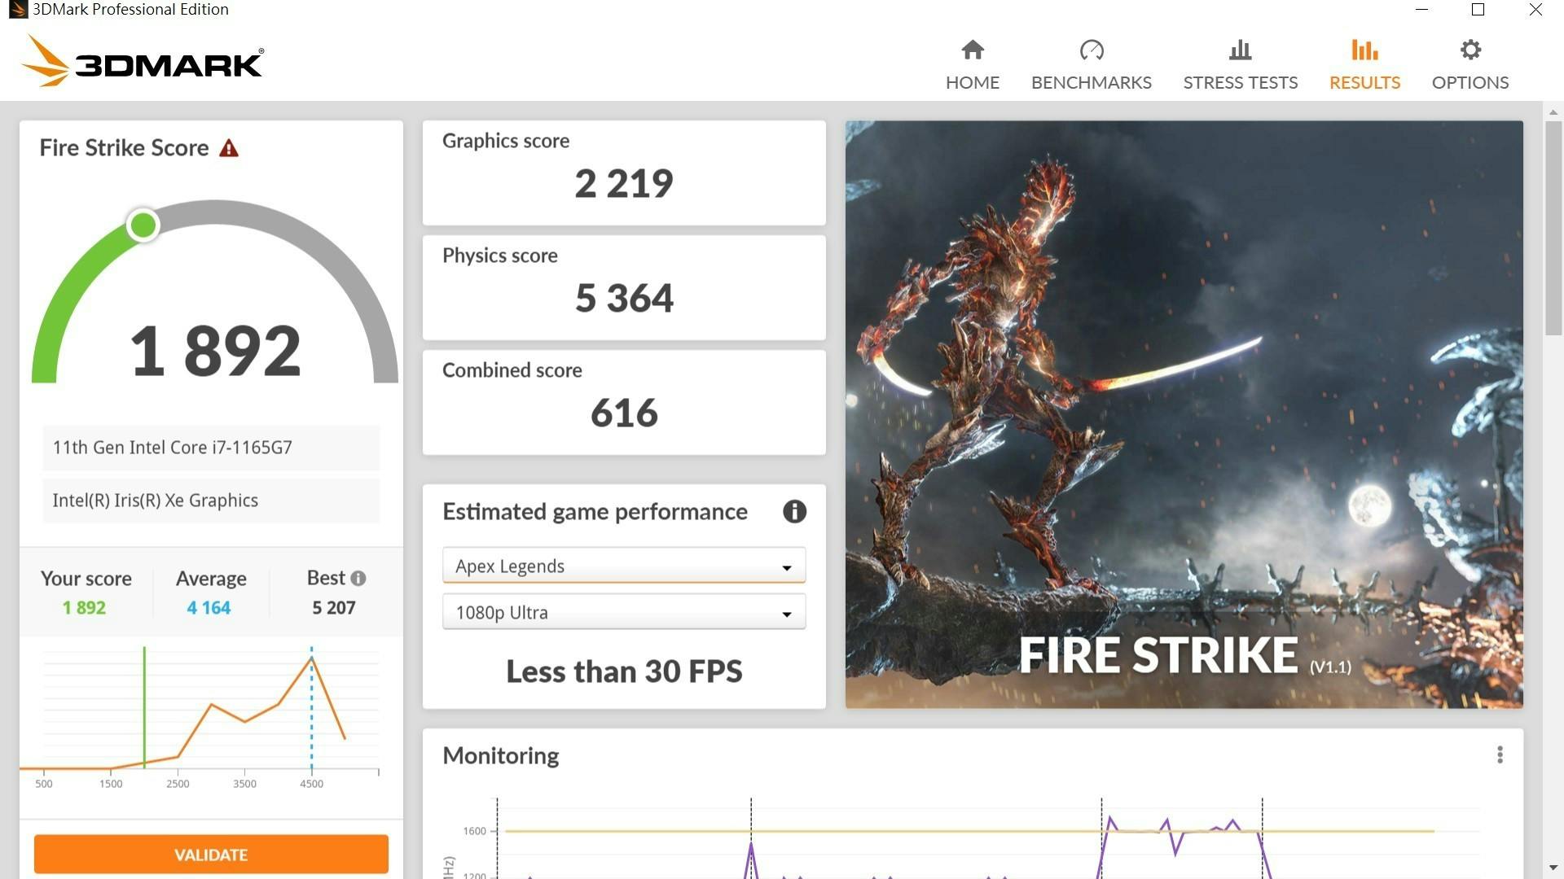Click the scroll down arrow
The height and width of the screenshot is (879, 1564).
click(1553, 868)
